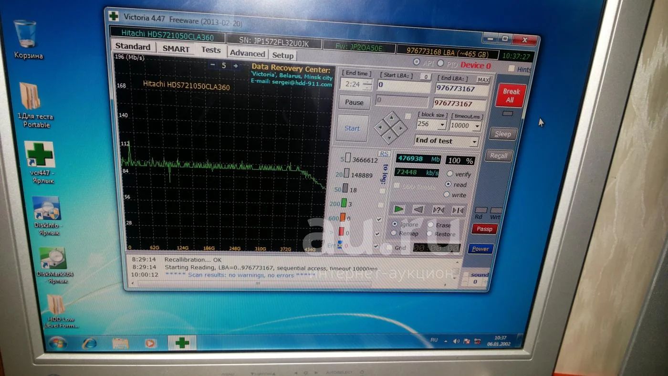Click the Pause button

[354, 102]
